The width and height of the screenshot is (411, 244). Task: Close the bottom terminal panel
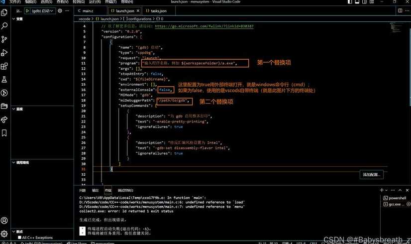pos(407,190)
